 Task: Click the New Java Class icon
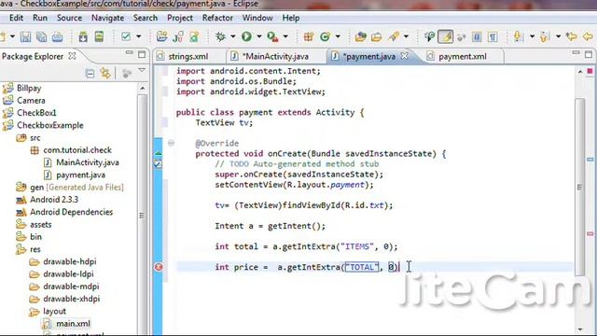[325, 36]
